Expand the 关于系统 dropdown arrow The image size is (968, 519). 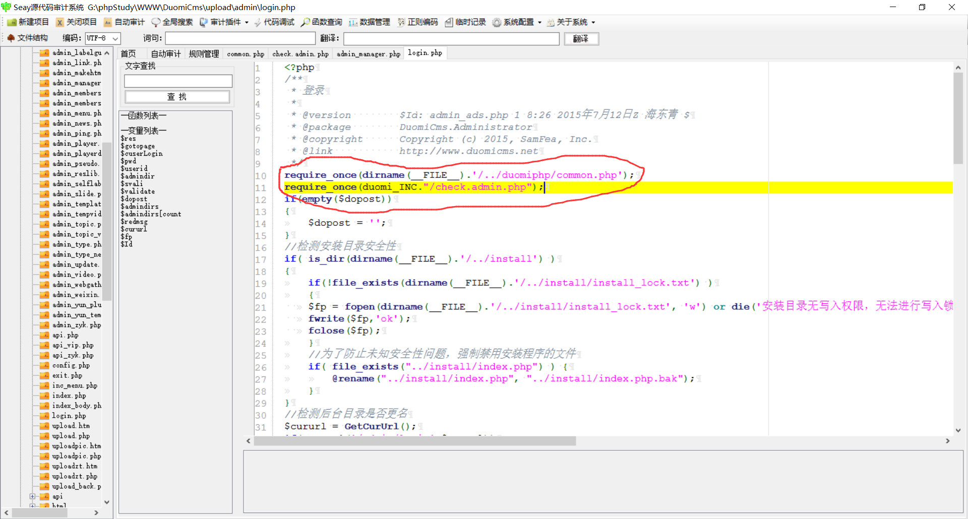[x=593, y=22]
